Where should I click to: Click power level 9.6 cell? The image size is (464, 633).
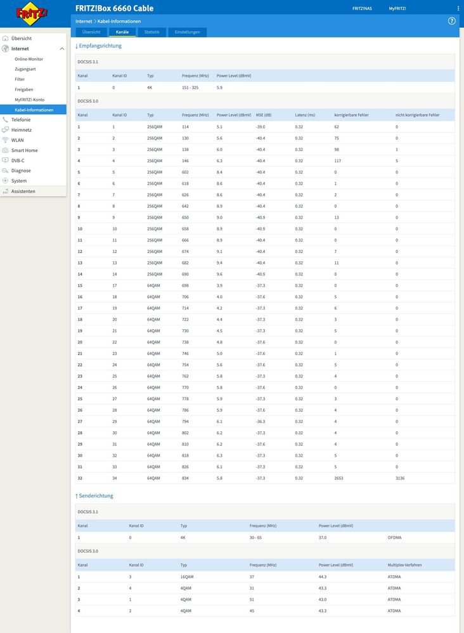pyautogui.click(x=219, y=274)
